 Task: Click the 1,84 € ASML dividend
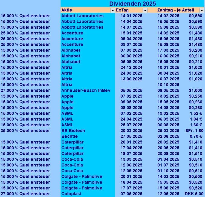click(196, 119)
